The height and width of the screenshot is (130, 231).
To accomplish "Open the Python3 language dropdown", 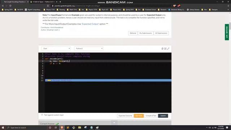I will point(88,48).
